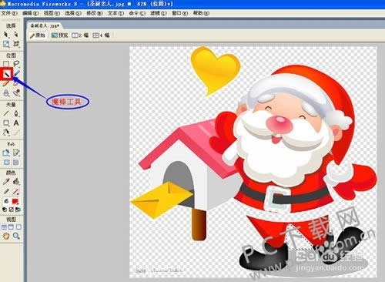Choose the Zoom magnifier tool
Screen dimensions: 385x282
tap(16, 236)
